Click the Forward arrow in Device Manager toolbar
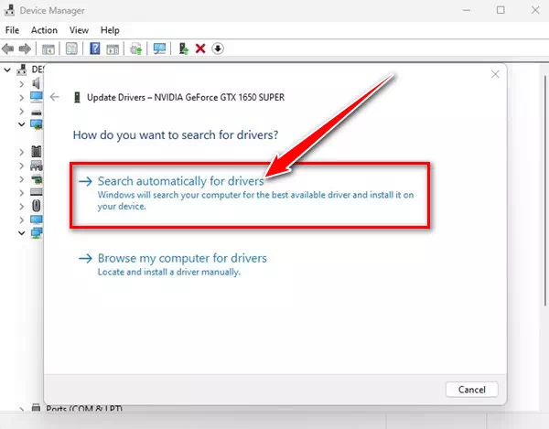 tap(25, 48)
